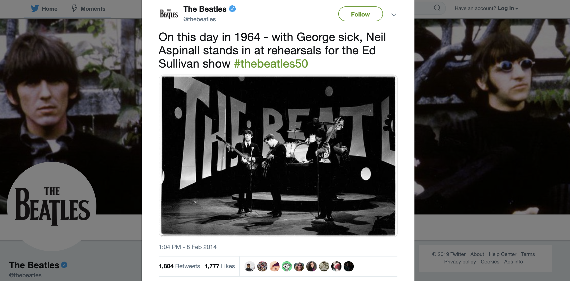Click the tweet timestamp 1:04 PM - 8 Feb 2014
The image size is (570, 281).
pos(188,247)
